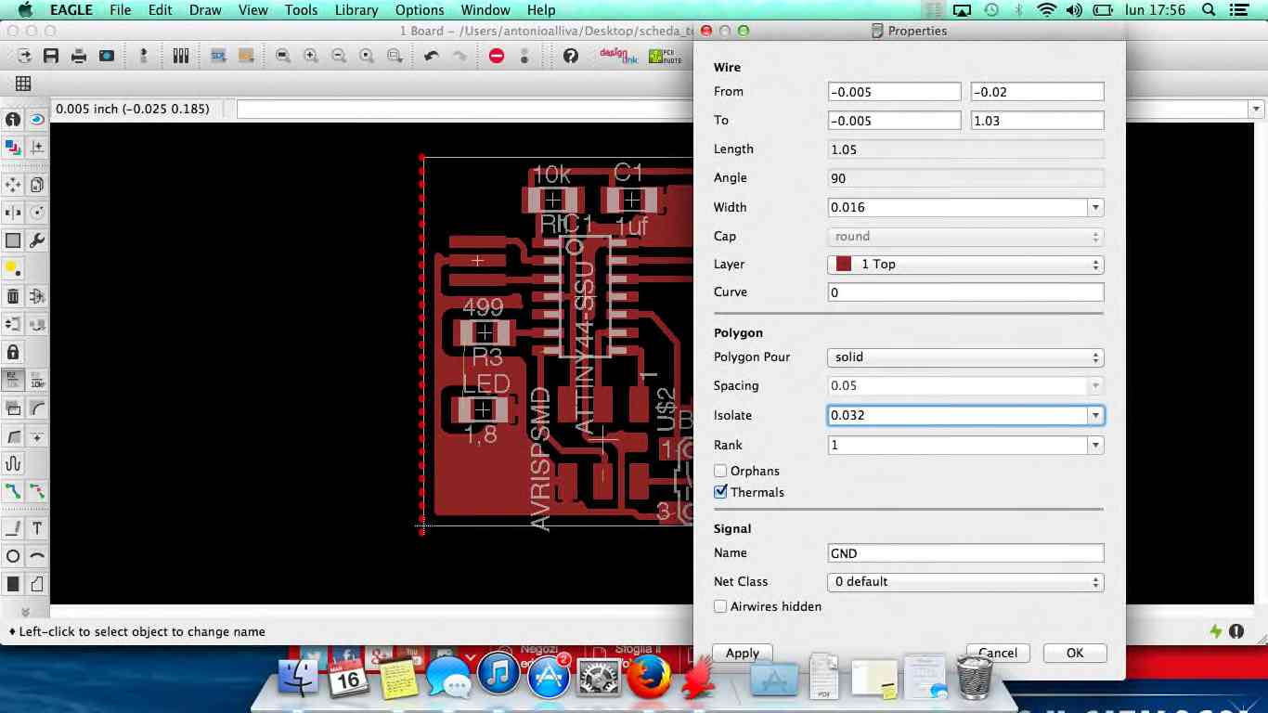Select the Ripup tool
Screen dimensions: 1268x713
click(37, 491)
